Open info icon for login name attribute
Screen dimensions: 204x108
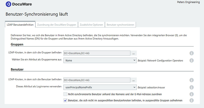(x=192, y=87)
